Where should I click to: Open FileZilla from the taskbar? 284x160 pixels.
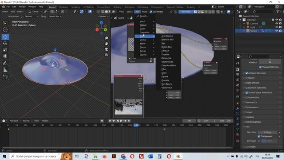(x=141, y=156)
